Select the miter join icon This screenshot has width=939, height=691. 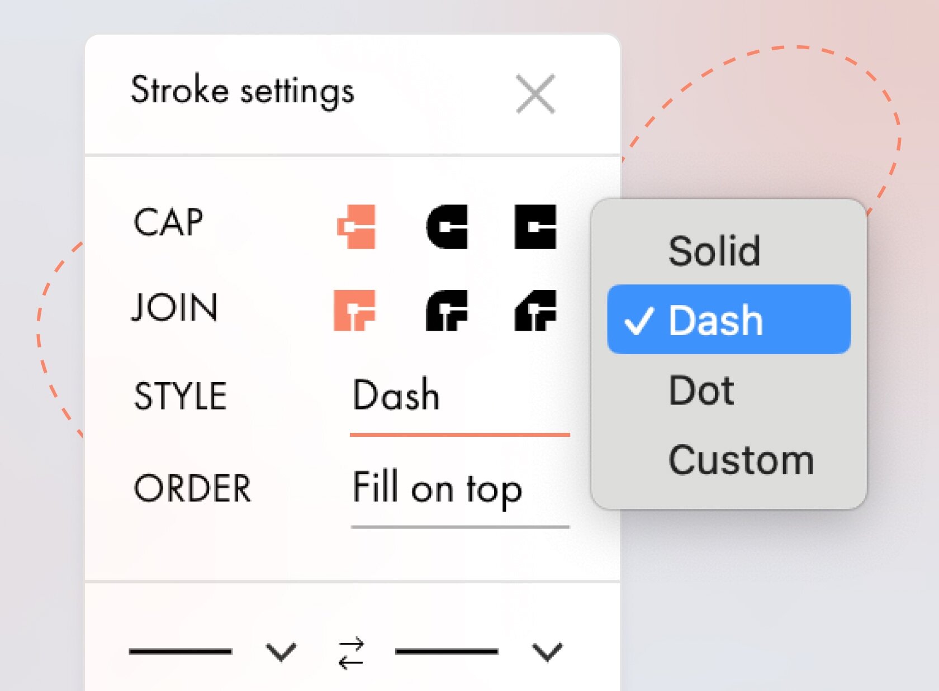click(354, 310)
